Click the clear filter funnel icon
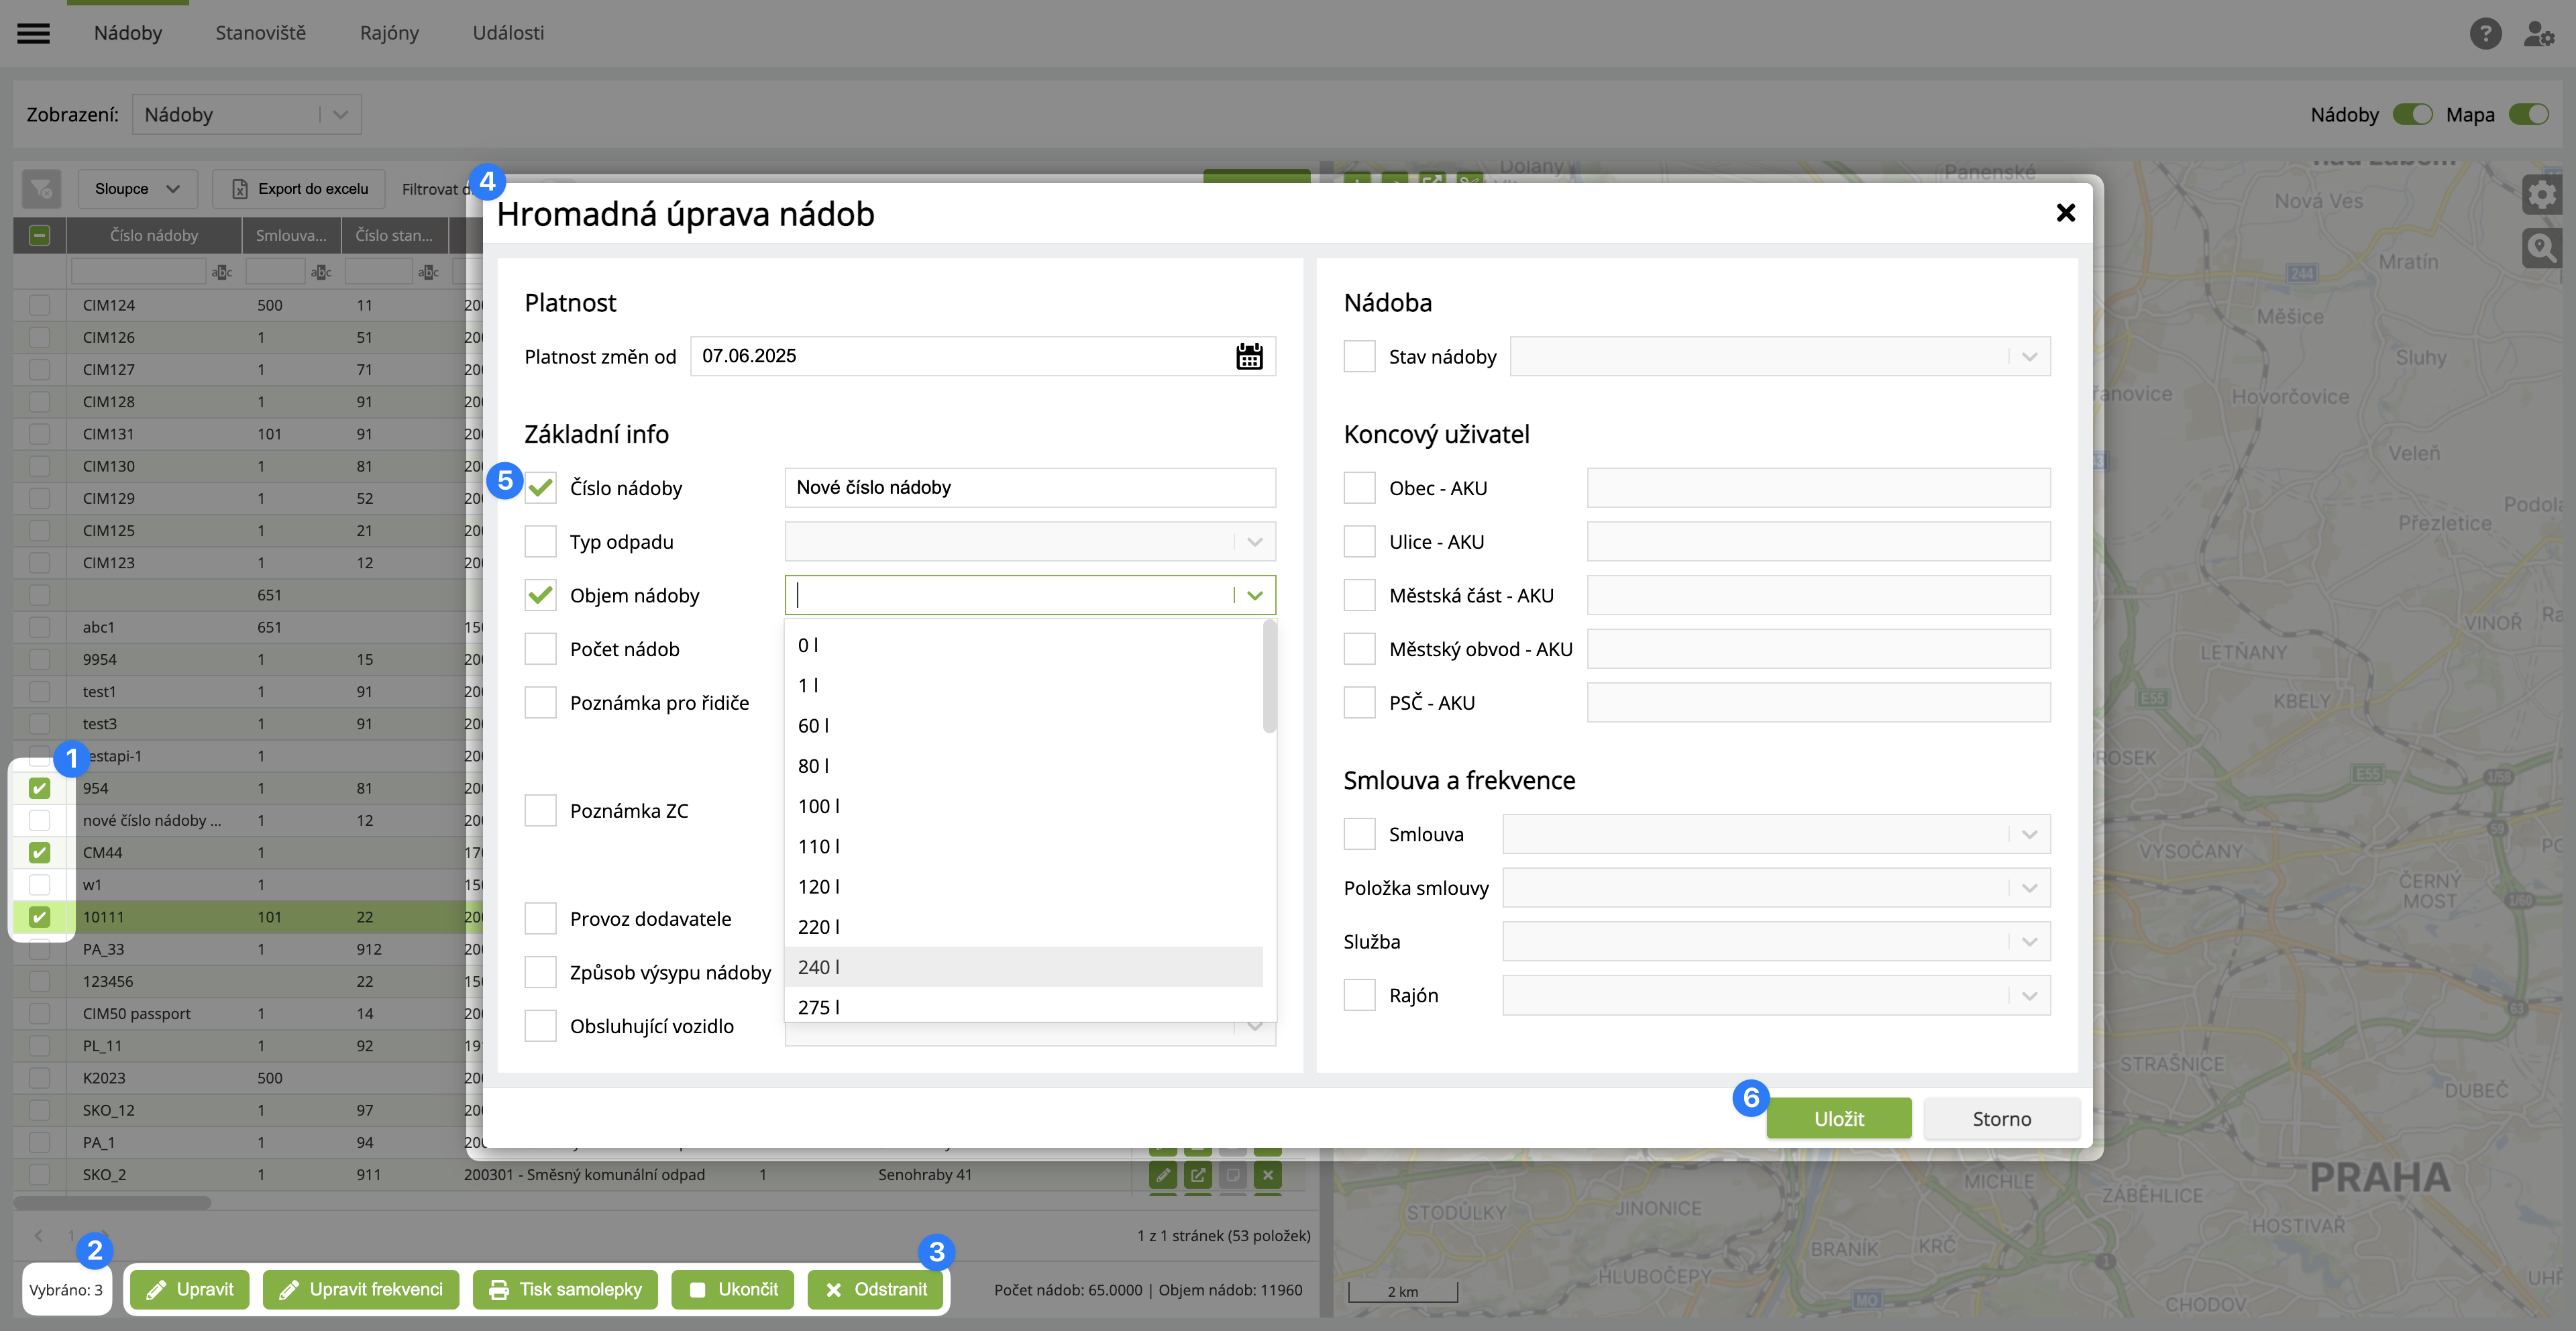Image resolution: width=2576 pixels, height=1331 pixels. tap(41, 189)
